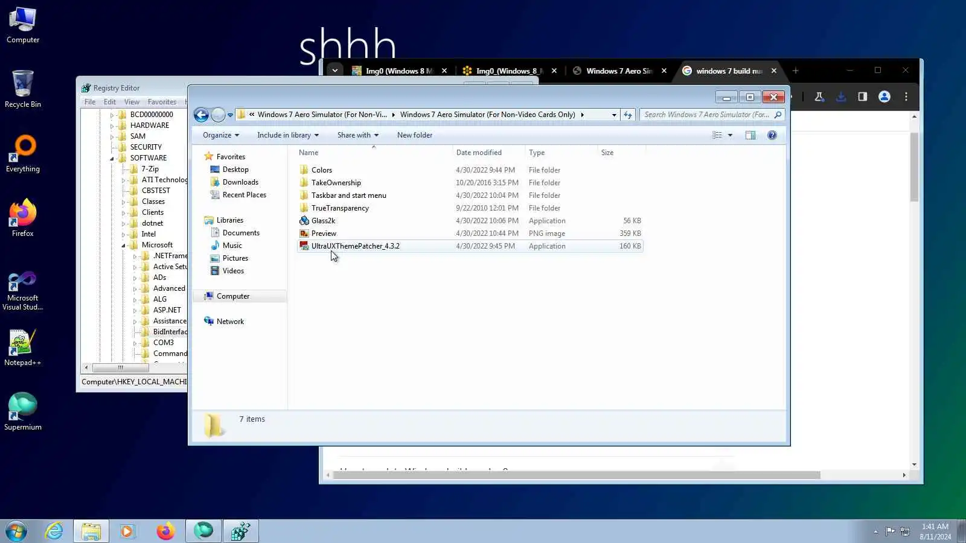Expand the address bar history dropdown
The height and width of the screenshot is (543, 966).
point(614,115)
